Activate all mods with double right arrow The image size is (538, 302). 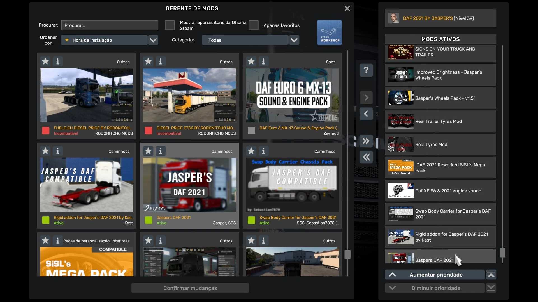pos(366,141)
